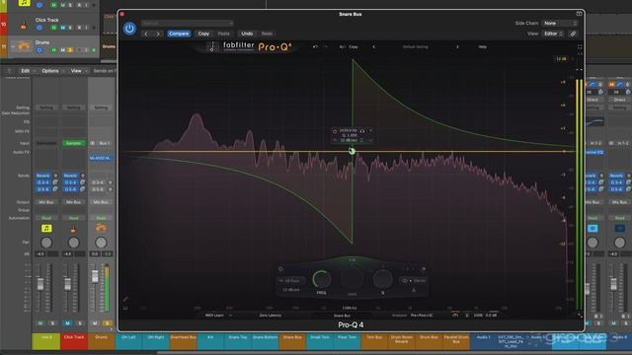Open the View dropdown set to Editor

pos(553,34)
